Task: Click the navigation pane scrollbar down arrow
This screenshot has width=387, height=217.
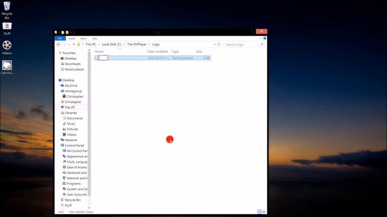Action: [x=89, y=208]
